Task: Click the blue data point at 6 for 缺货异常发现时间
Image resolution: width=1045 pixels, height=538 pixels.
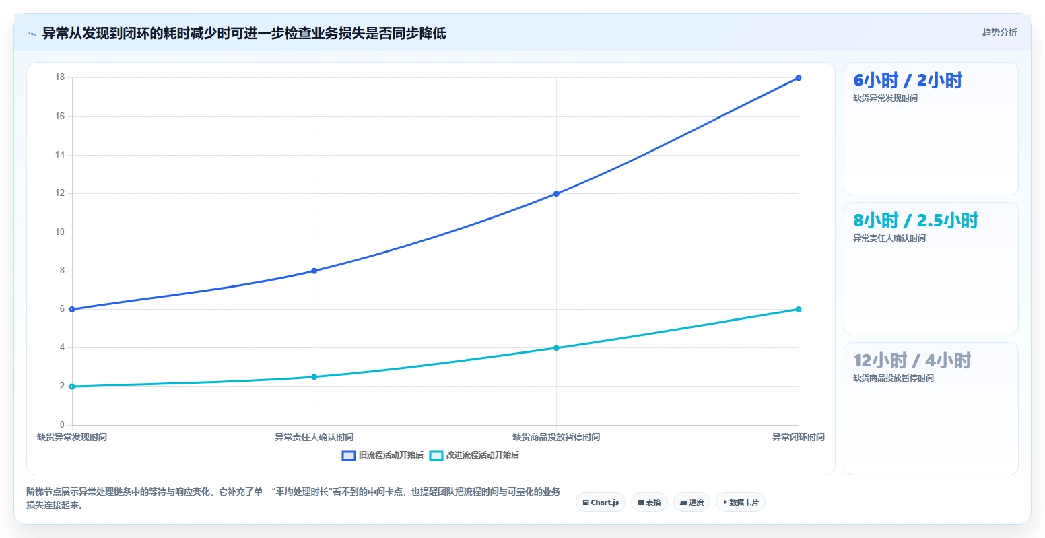Action: click(x=72, y=310)
